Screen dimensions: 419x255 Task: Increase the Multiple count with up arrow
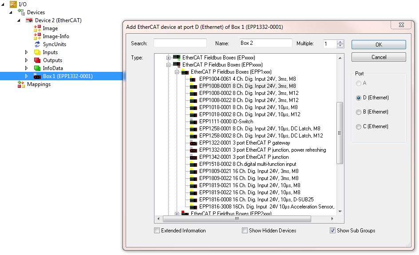tap(340, 42)
